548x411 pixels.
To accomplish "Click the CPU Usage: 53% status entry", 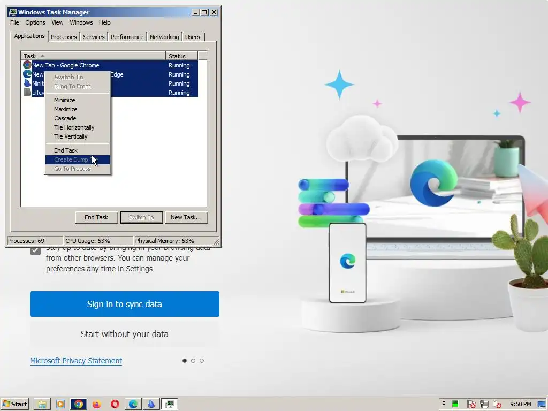I will click(99, 241).
